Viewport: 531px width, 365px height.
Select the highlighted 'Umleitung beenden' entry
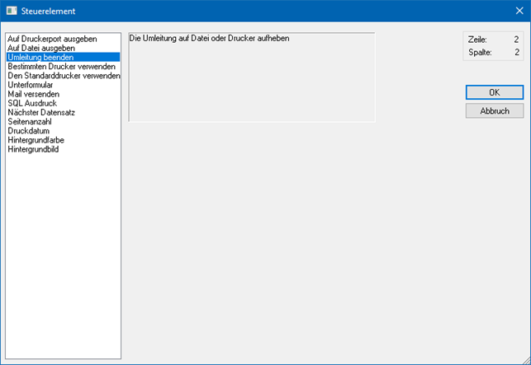(41, 58)
